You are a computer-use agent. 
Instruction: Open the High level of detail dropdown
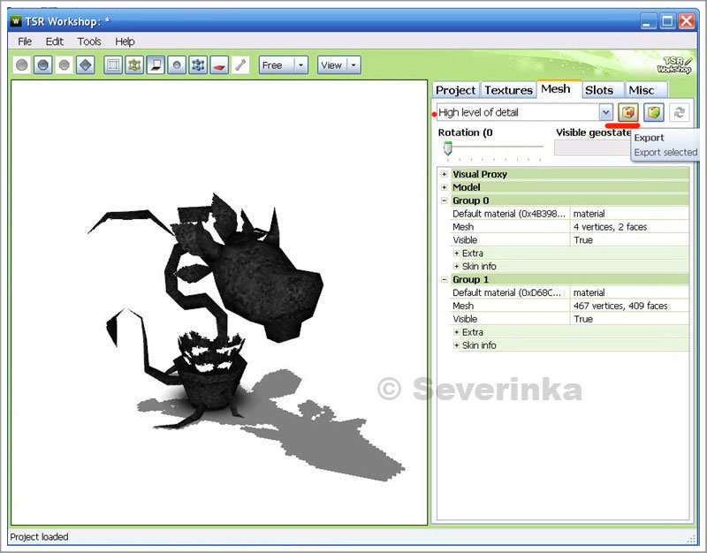click(605, 112)
